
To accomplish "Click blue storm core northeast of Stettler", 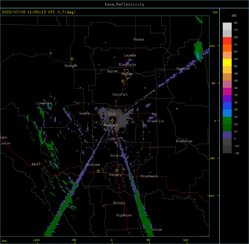I will point(198,55).
